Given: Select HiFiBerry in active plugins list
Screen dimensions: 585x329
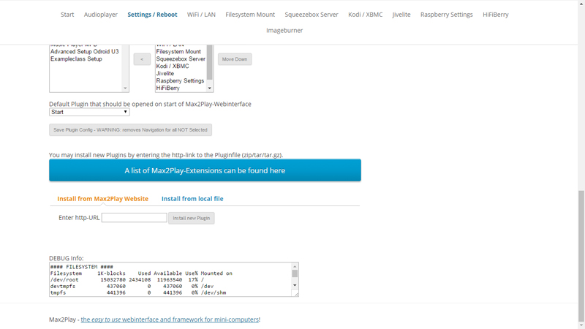Looking at the screenshot, I should [168, 88].
